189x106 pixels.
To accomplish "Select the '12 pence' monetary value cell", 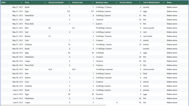I will (99, 82).
